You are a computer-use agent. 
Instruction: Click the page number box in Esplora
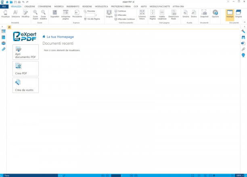pyautogui.click(x=90, y=15)
